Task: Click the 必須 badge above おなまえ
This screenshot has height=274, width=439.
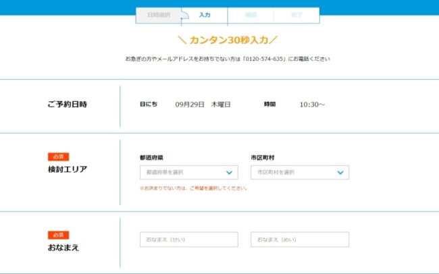Action: pyautogui.click(x=59, y=235)
